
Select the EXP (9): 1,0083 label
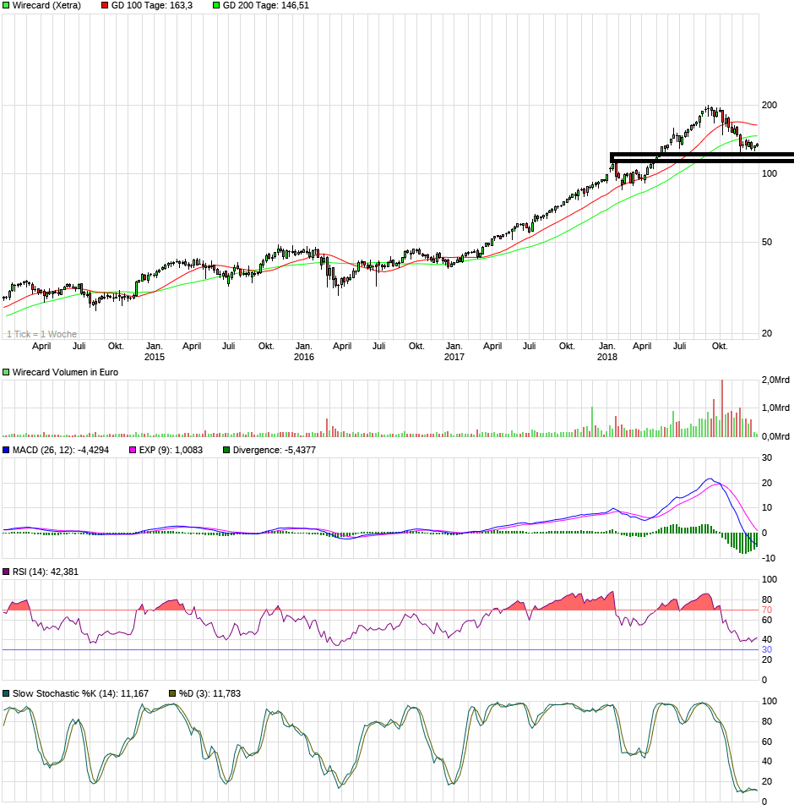(x=171, y=450)
